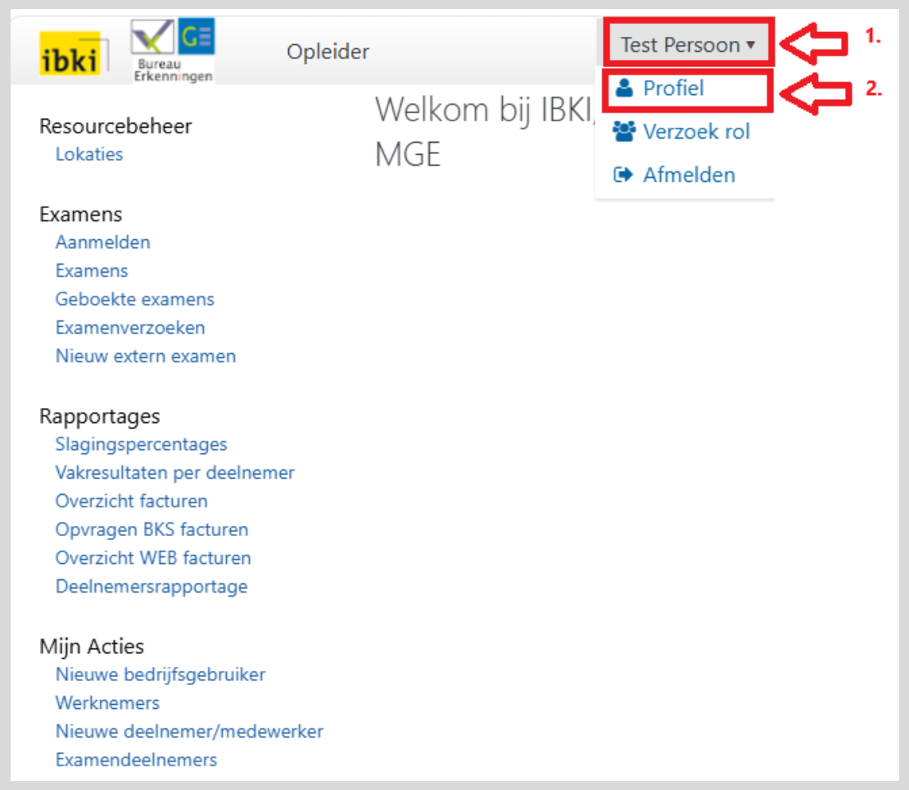Viewport: 909px width, 790px height.
Task: Click the Examens section heading
Action: click(80, 214)
